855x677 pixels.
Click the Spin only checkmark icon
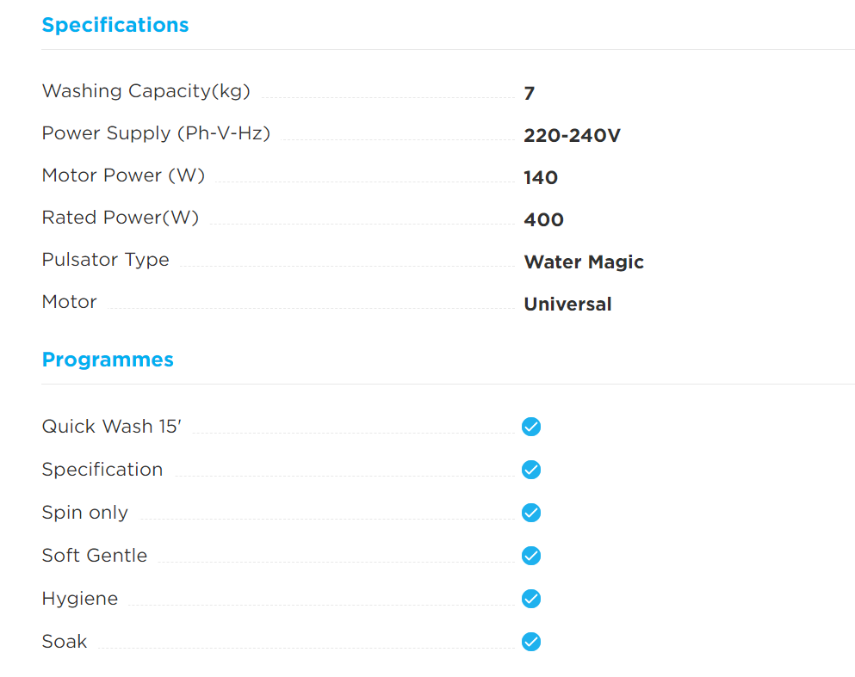pos(531,513)
